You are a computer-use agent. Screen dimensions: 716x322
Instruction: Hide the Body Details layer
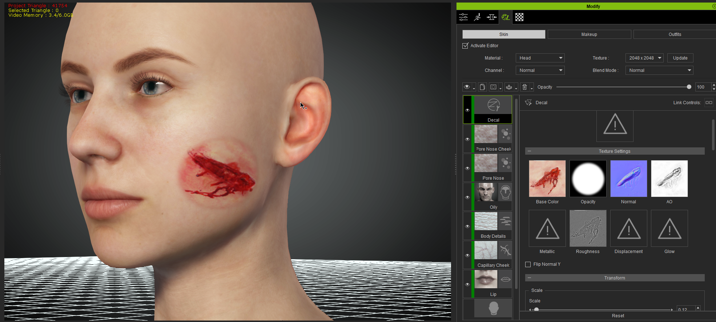[x=467, y=226]
